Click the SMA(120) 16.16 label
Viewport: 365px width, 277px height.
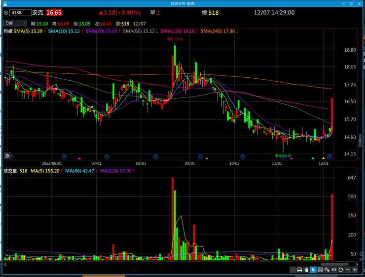coord(178,31)
